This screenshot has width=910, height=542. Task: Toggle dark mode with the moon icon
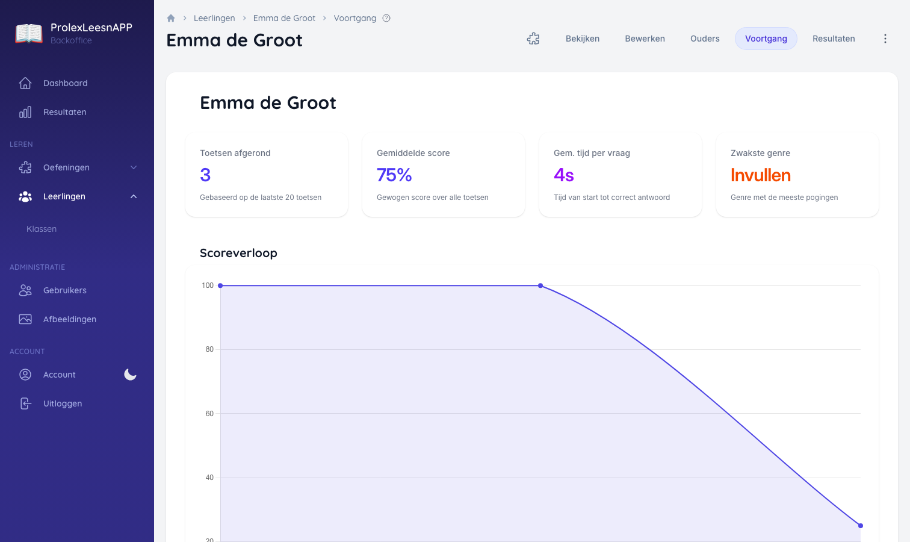[130, 375]
